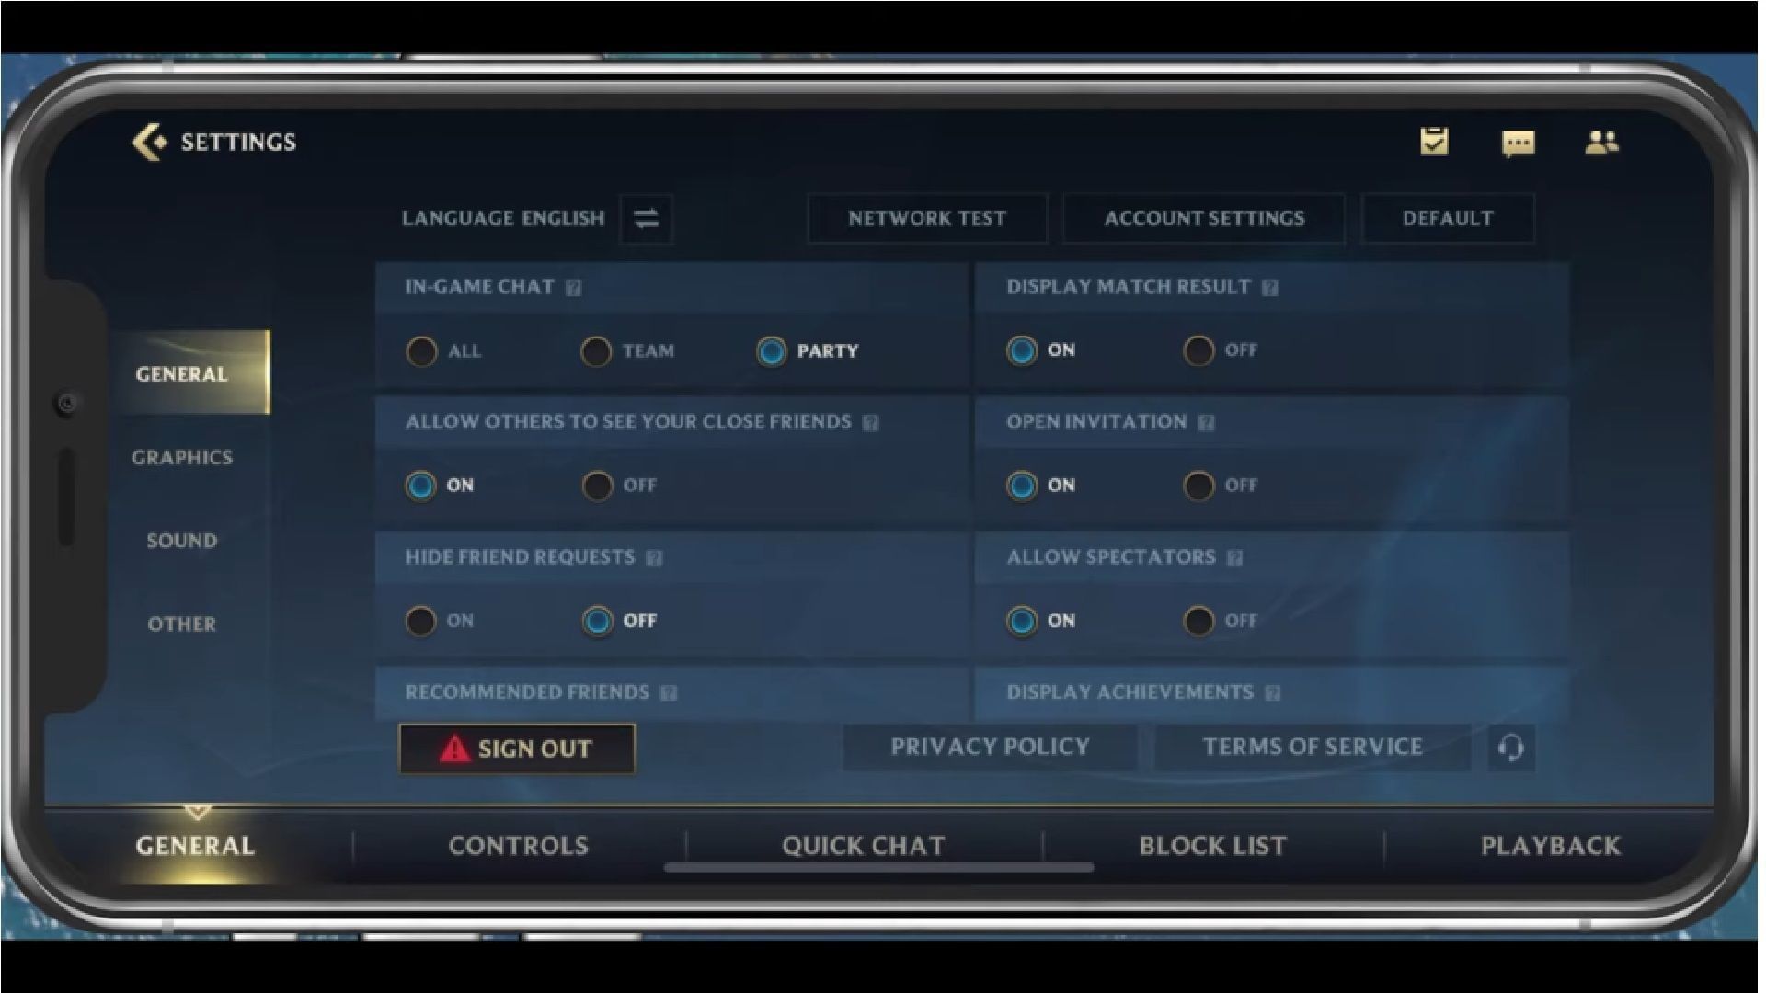Switch to Block List tab
The width and height of the screenshot is (1766, 993).
tap(1213, 844)
